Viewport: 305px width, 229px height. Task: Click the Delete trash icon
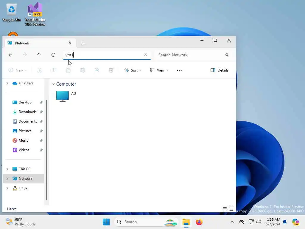click(111, 70)
